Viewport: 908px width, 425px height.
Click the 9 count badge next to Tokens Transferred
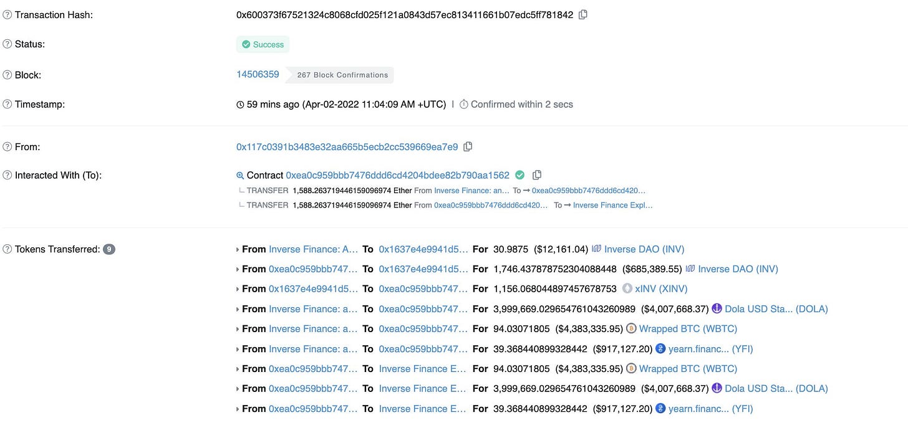pos(109,249)
